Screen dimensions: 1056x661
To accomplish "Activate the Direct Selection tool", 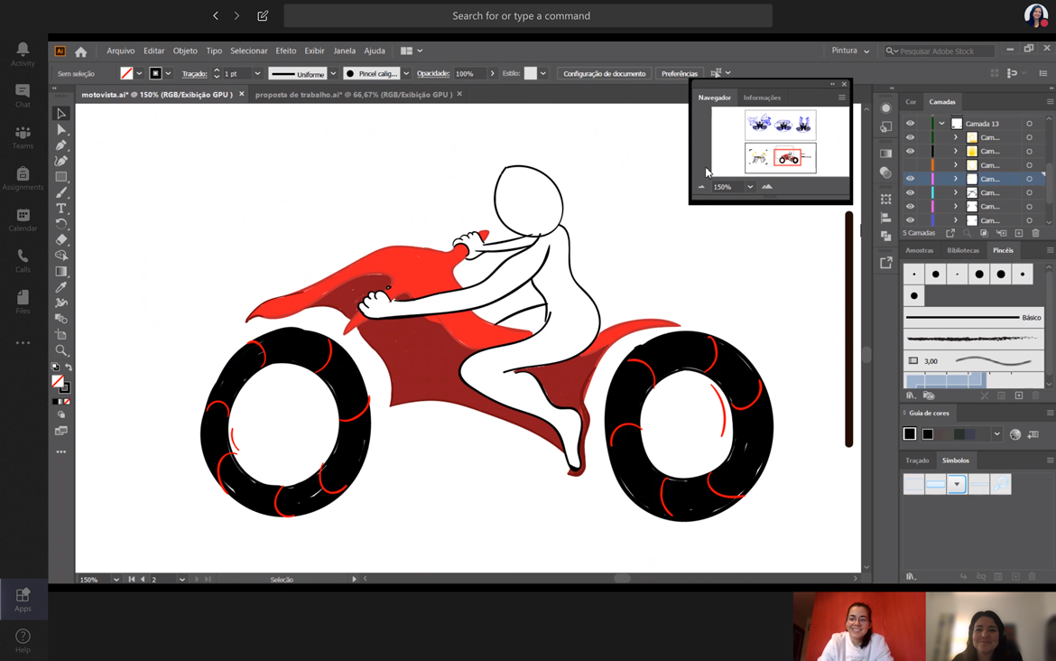I will coord(61,130).
